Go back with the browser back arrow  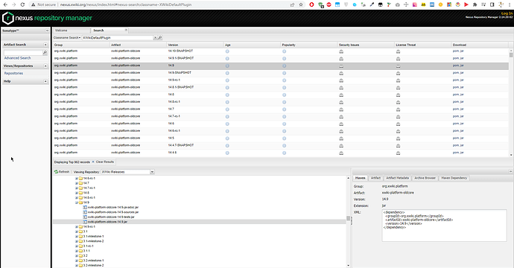pos(5,4)
